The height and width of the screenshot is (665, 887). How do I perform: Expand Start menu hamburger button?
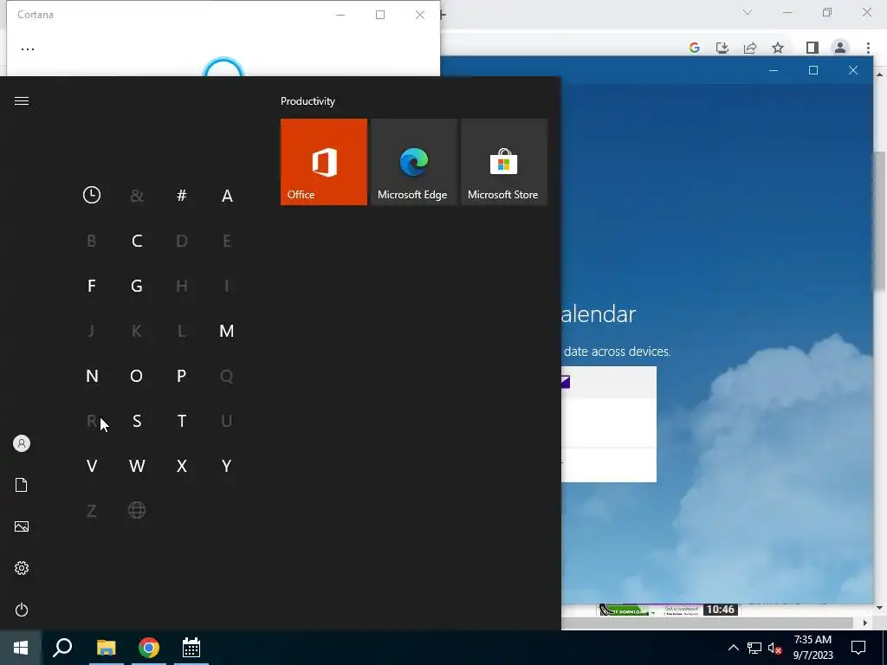pos(22,100)
